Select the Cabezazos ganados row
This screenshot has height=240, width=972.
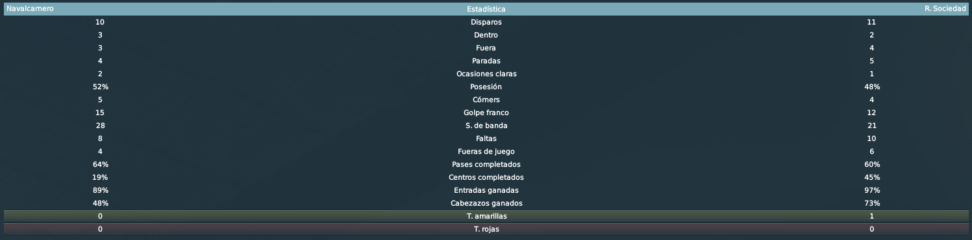486,203
